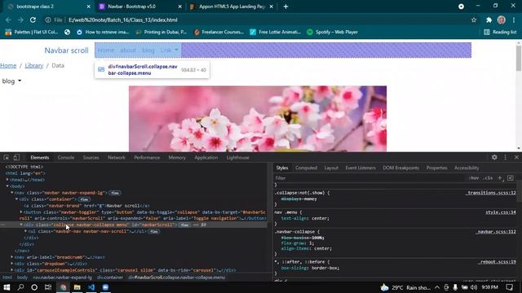
Task: Open the Palettes Flat UI bookmark
Action: coord(32,33)
